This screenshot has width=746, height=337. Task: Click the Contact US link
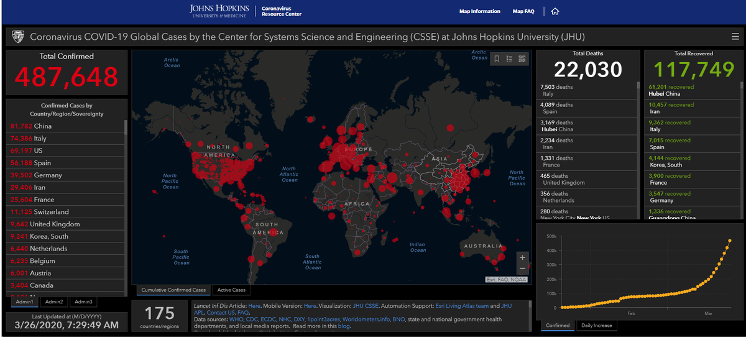220,313
